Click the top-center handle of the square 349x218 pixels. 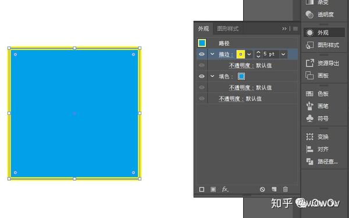[74, 48]
